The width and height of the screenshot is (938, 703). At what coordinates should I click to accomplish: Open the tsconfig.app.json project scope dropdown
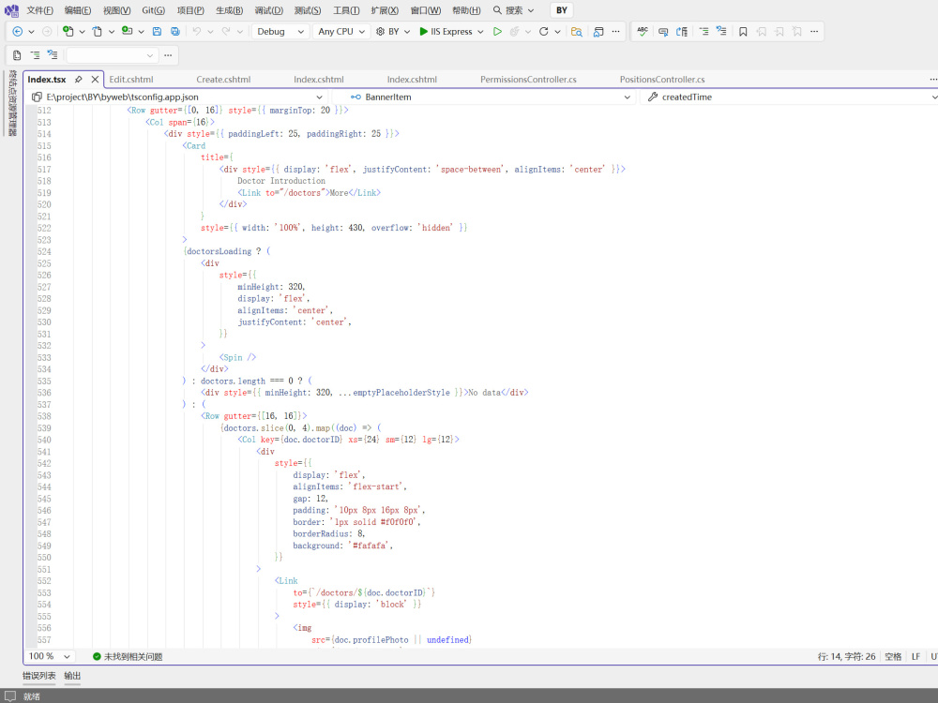(178, 97)
